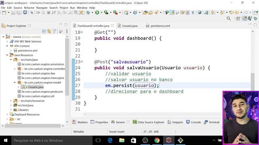
Task: Toggle Link with Editor in Project Explorer
Action: click(x=49, y=31)
